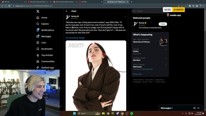Open the Ads info footer link
206x116 pixels.
click(145, 82)
